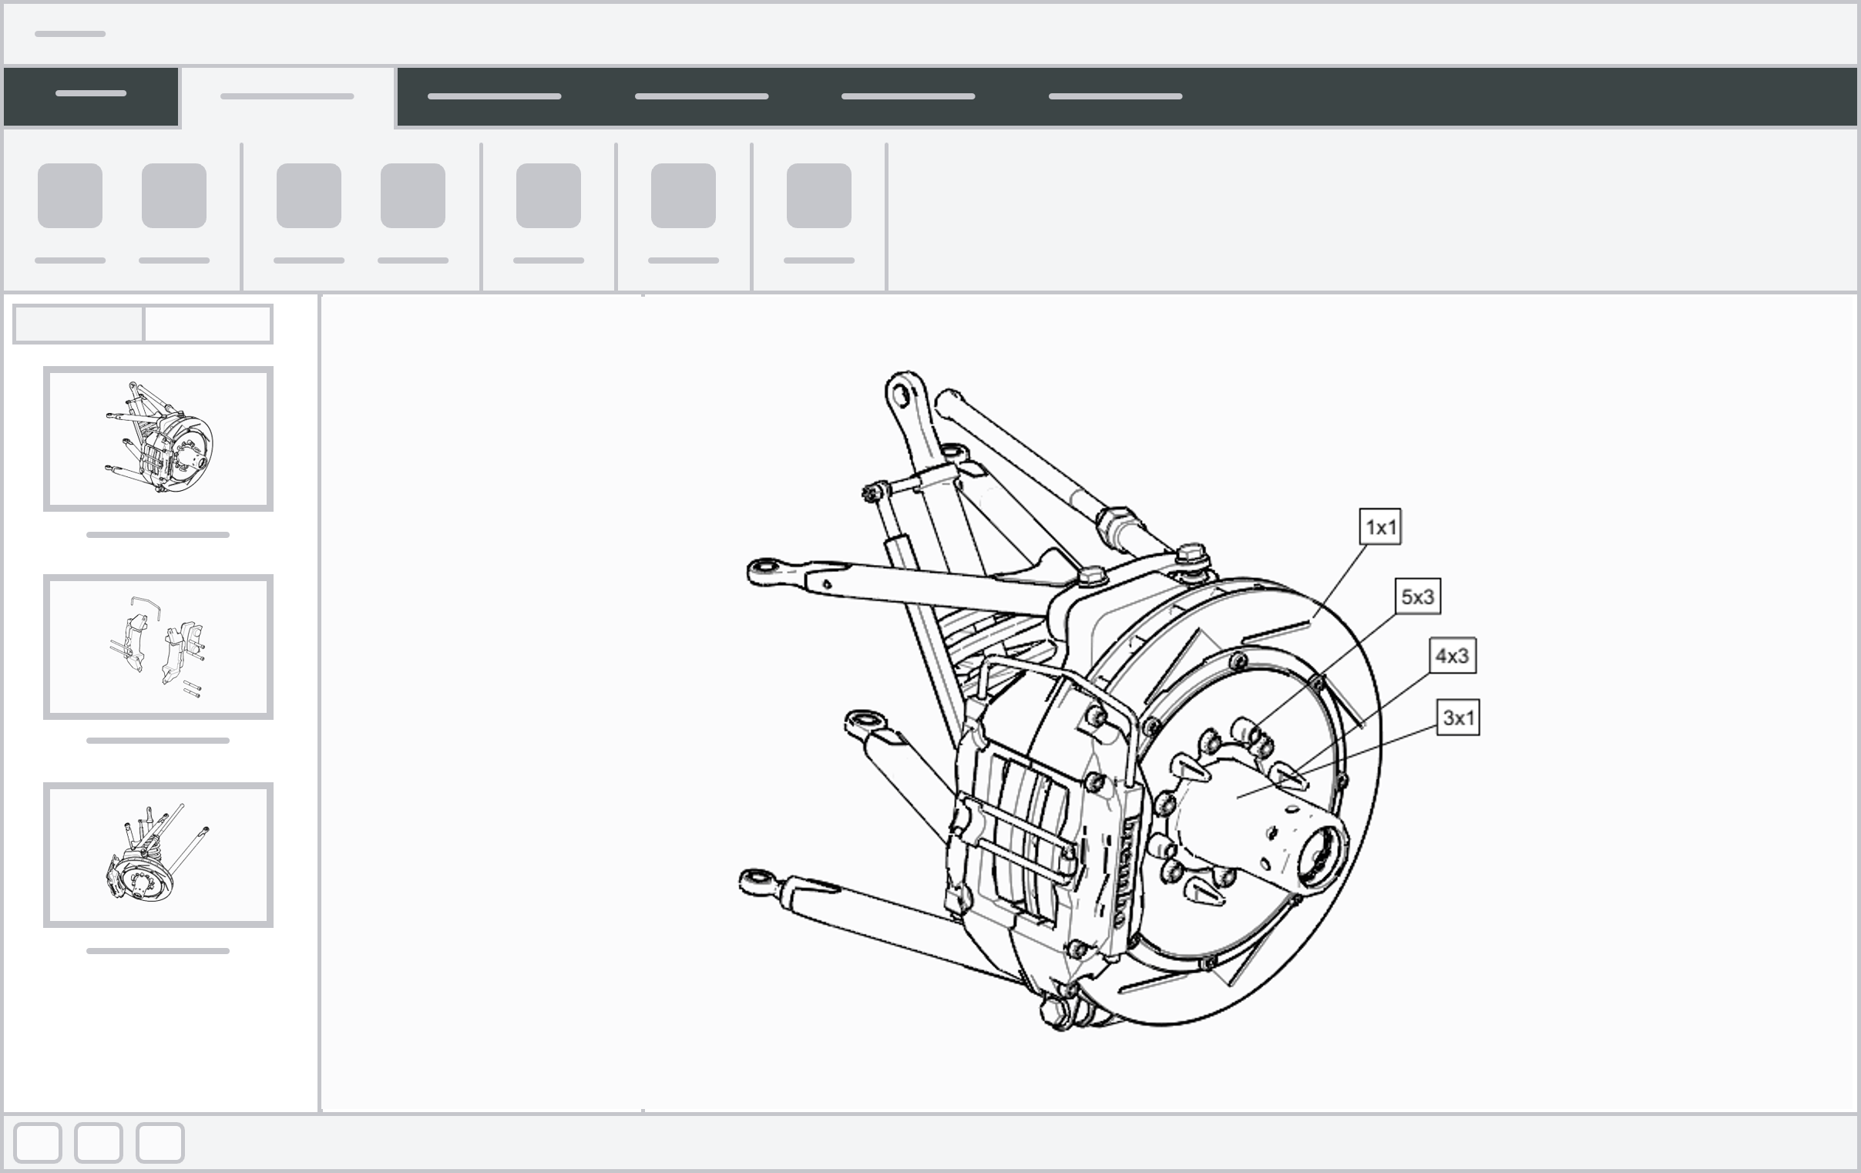Screen dimensions: 1861x1173
Task: Click the third status bar button at bottom
Action: pyautogui.click(x=160, y=1142)
